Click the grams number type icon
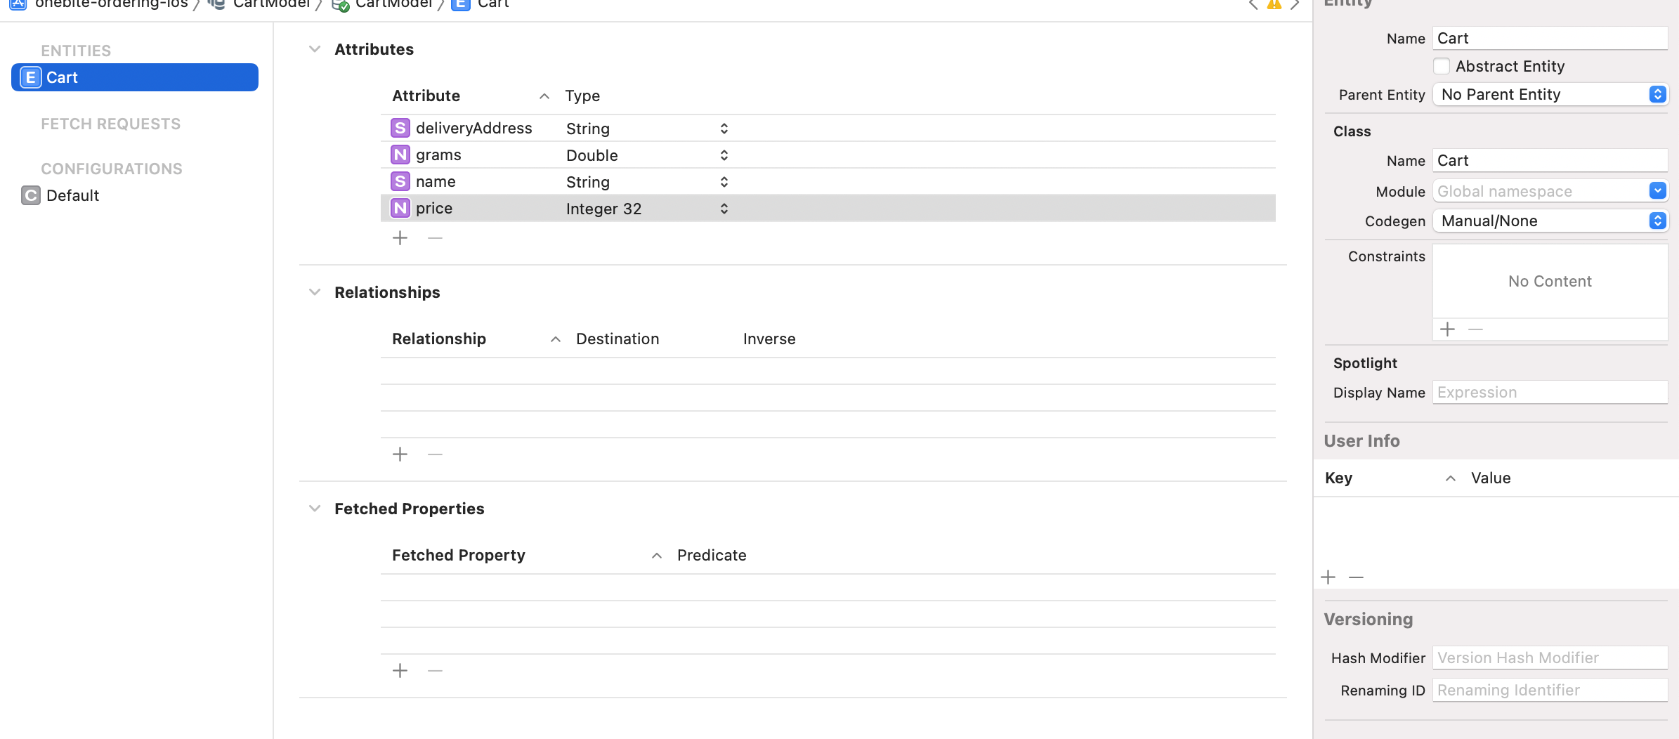Image resolution: width=1679 pixels, height=739 pixels. point(400,155)
